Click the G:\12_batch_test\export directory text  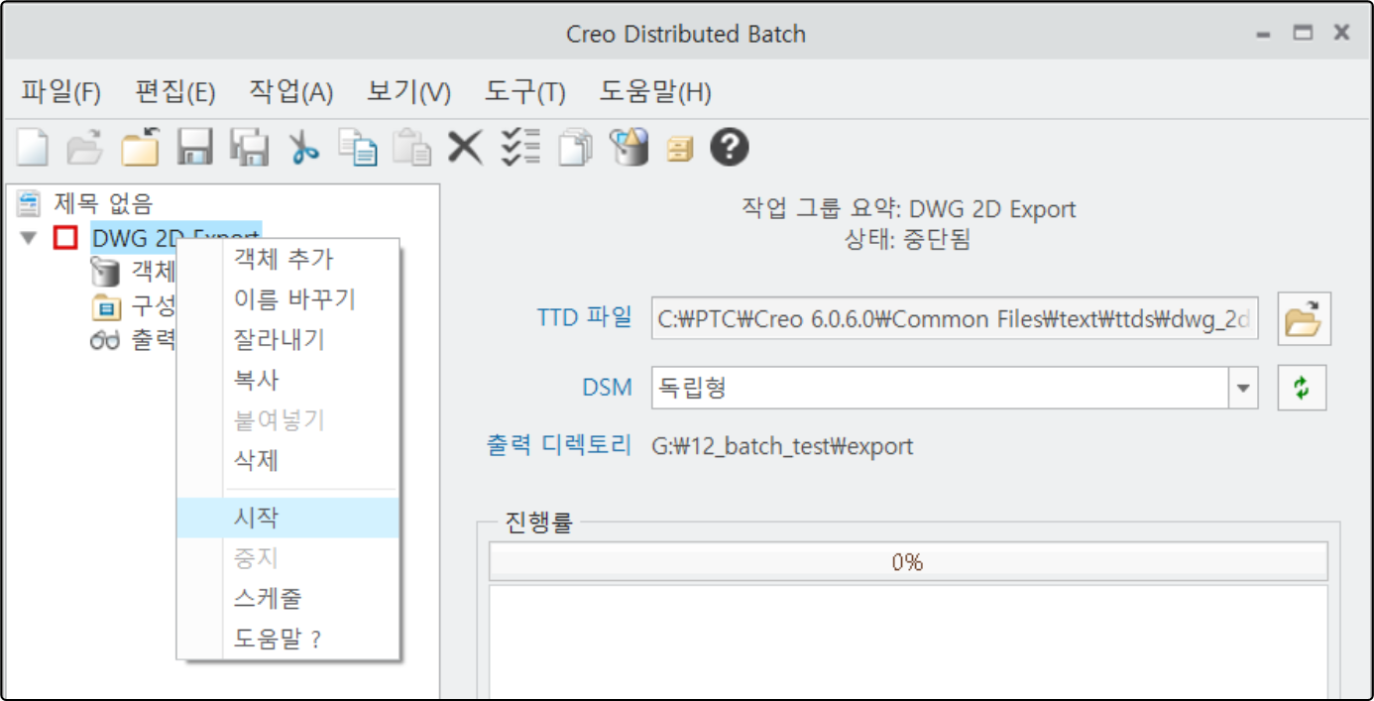click(782, 446)
